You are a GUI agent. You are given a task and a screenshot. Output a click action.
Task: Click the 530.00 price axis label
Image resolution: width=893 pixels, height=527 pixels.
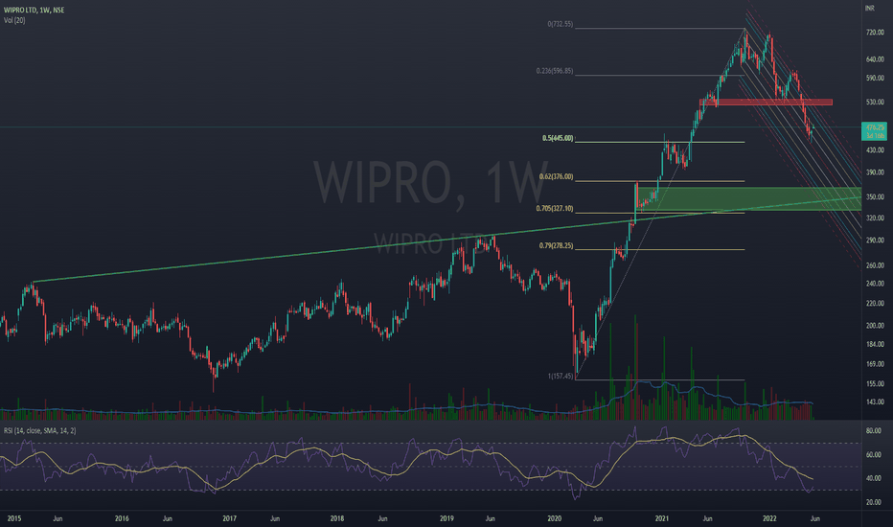pyautogui.click(x=875, y=103)
